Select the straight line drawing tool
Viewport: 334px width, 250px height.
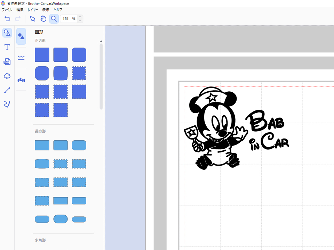pos(7,90)
